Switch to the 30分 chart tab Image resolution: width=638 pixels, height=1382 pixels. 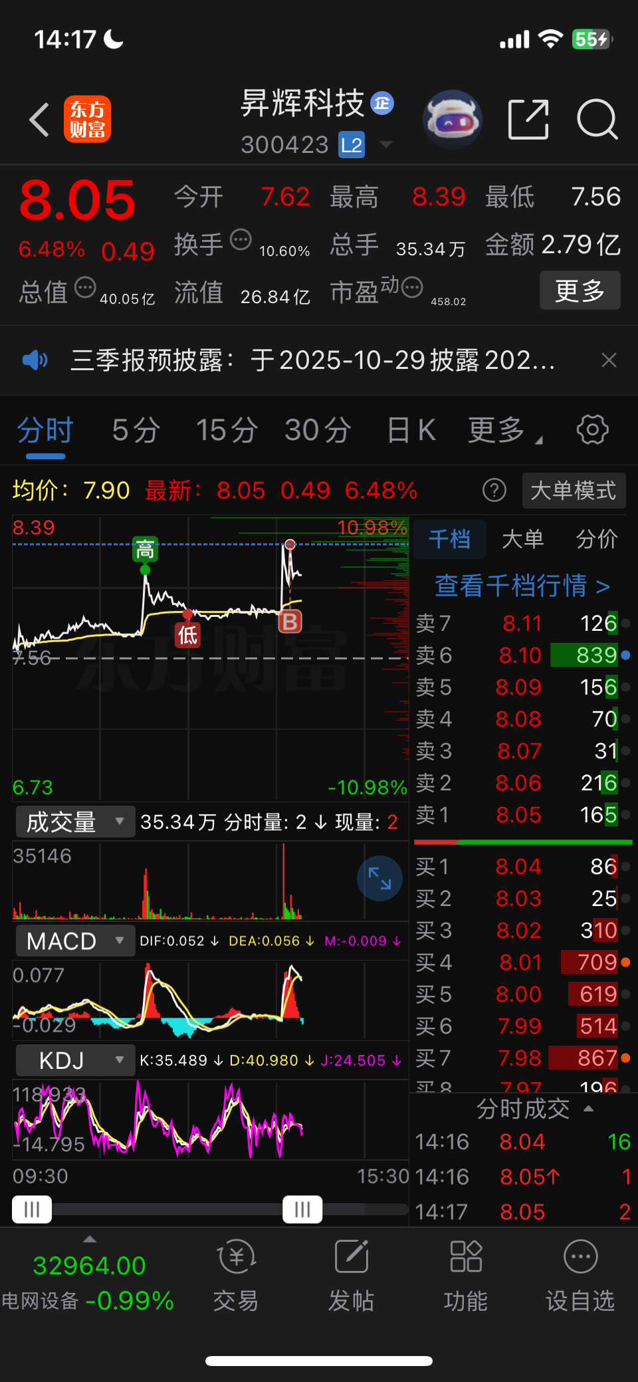[x=318, y=430]
